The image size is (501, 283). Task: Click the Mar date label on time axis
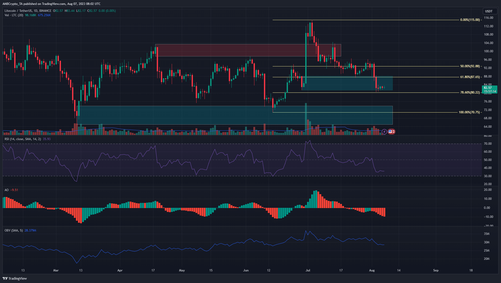pyautogui.click(x=56, y=270)
